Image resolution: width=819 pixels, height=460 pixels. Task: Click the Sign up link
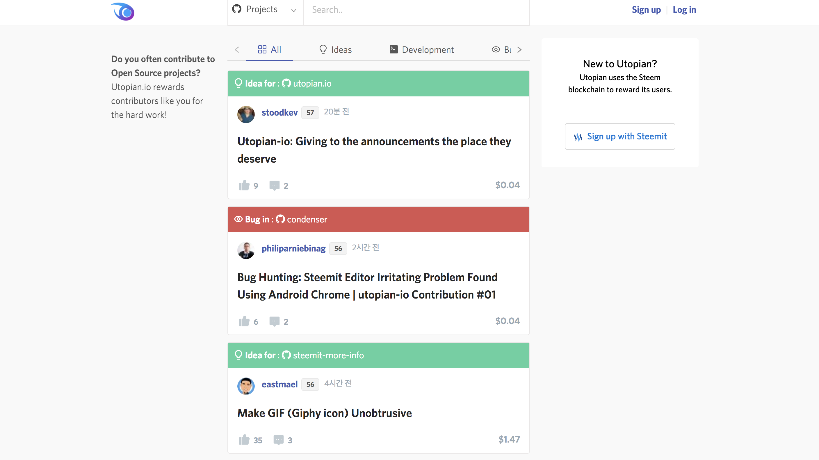point(646,10)
